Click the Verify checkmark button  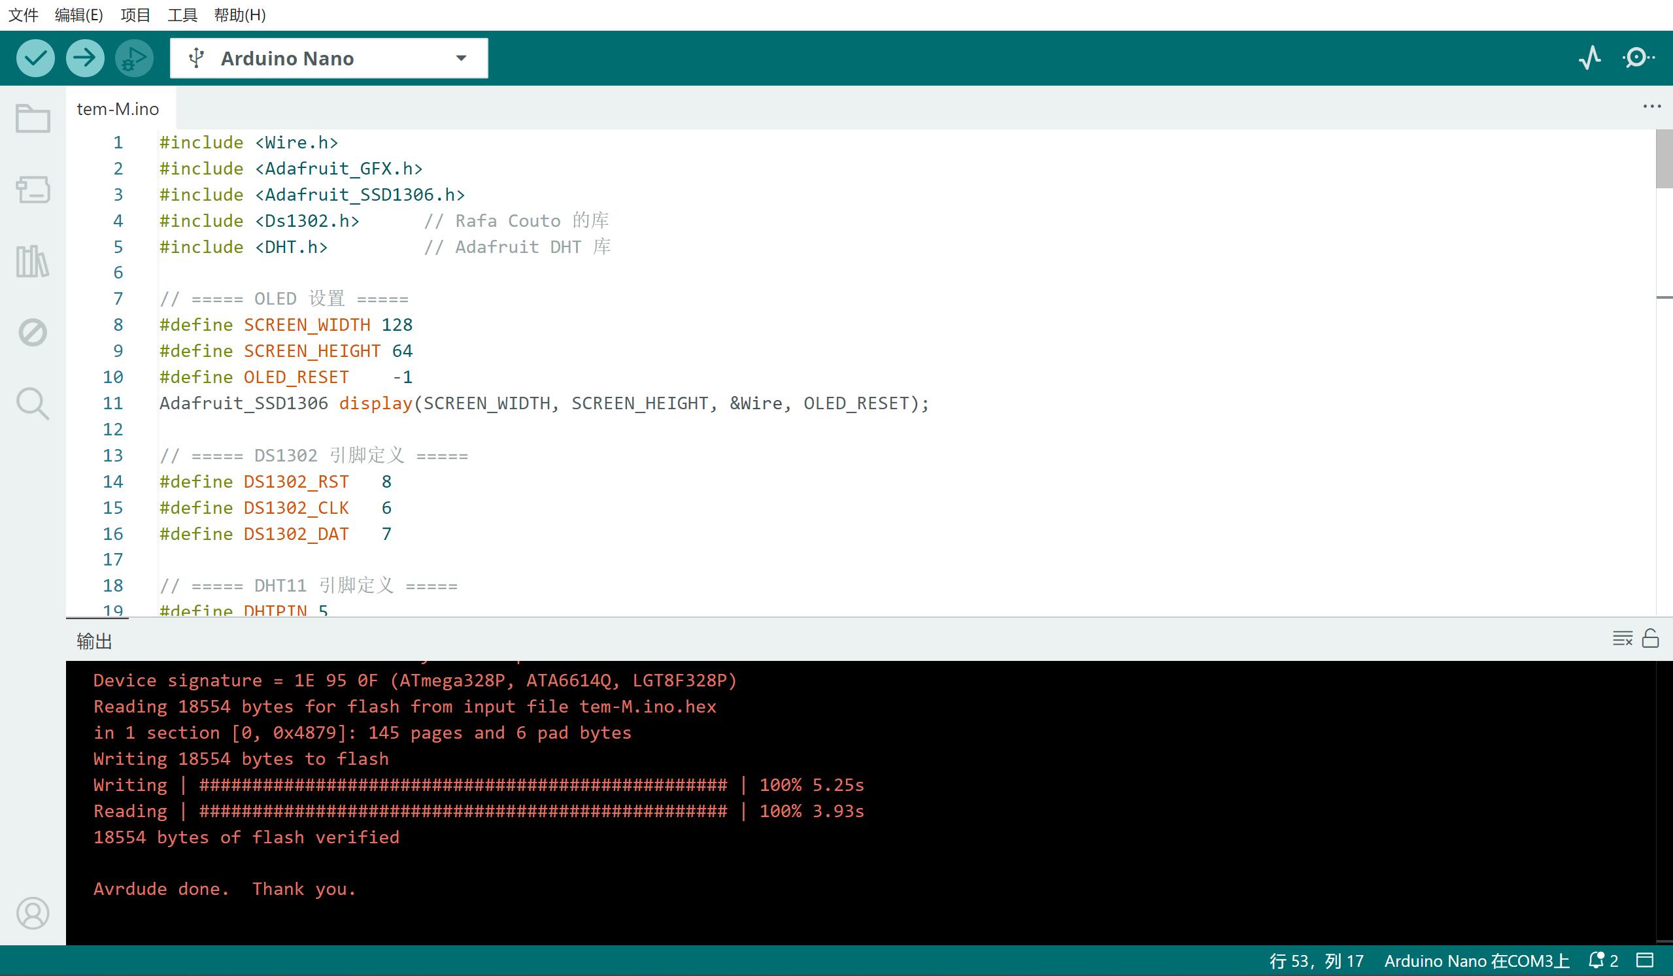coord(35,58)
